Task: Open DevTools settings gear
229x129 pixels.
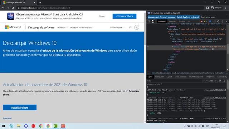Action: 218,21
